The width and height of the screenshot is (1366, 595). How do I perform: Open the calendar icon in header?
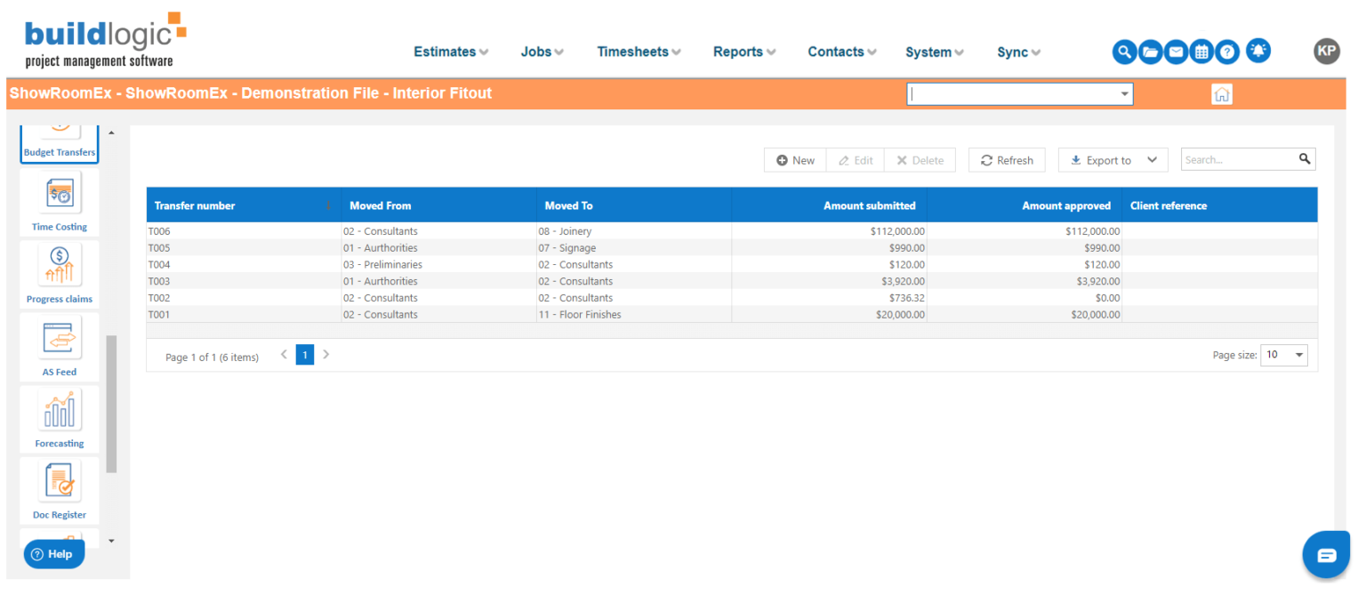pos(1201,52)
